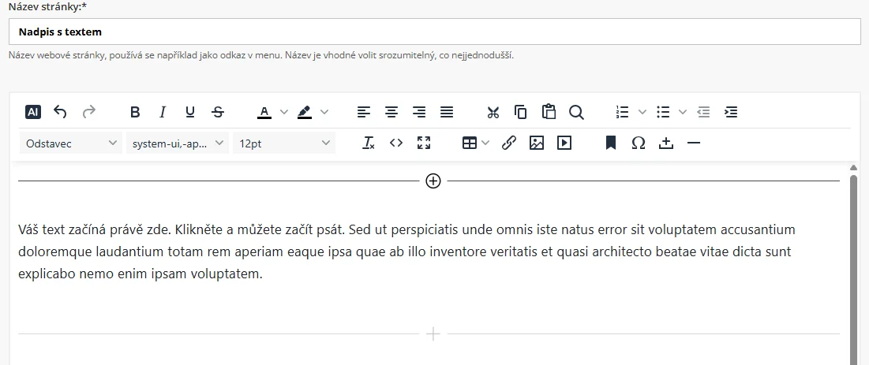The width and height of the screenshot is (869, 365).
Task: Open the 12pt font size dropdown
Action: [284, 143]
